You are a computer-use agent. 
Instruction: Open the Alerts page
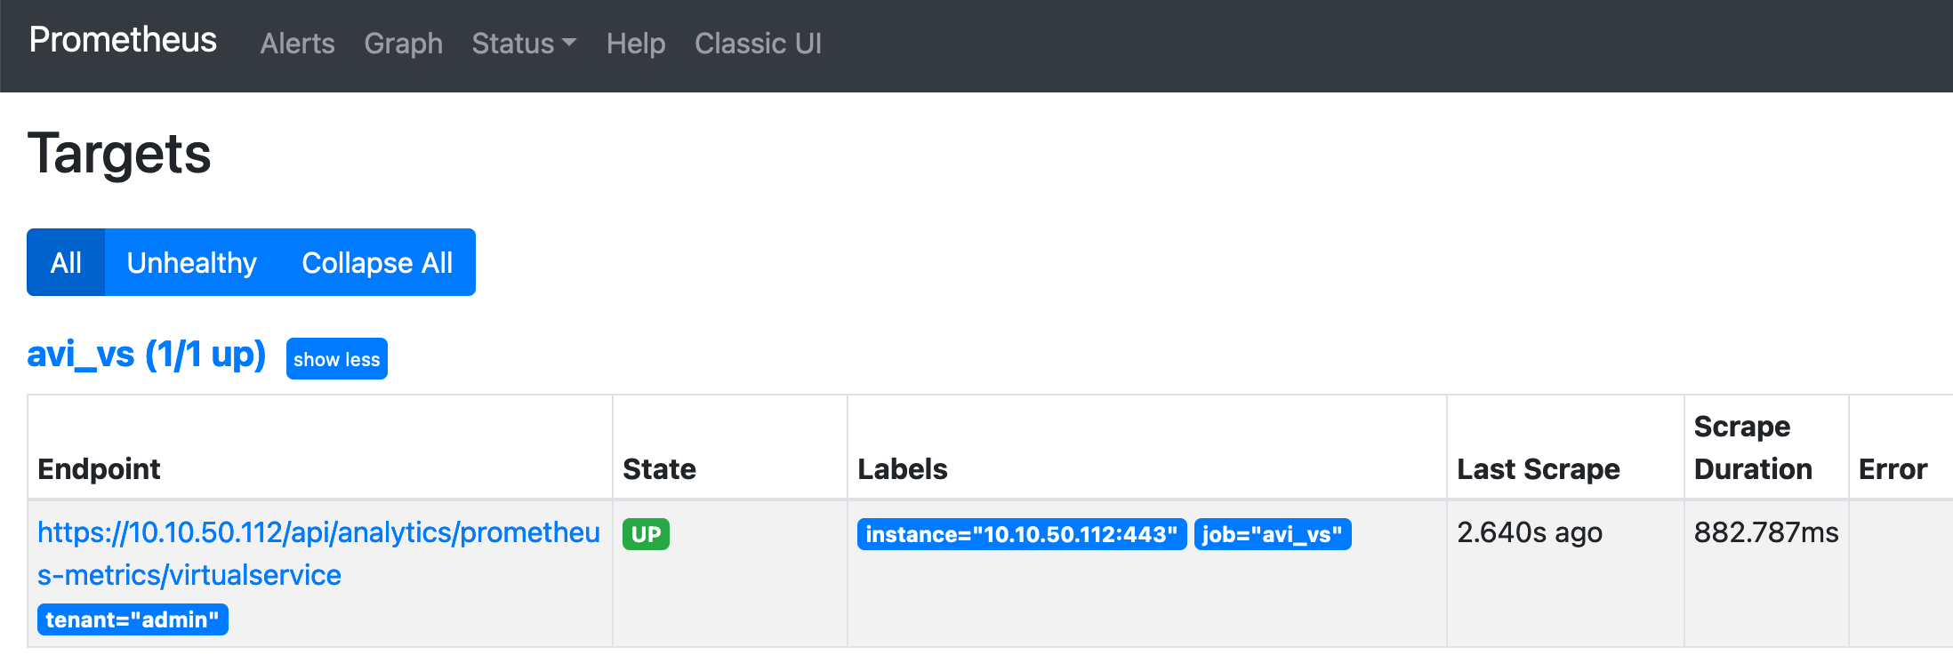click(297, 44)
